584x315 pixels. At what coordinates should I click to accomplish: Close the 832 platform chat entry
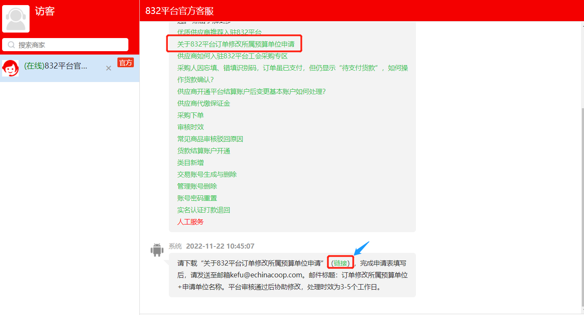pos(109,68)
